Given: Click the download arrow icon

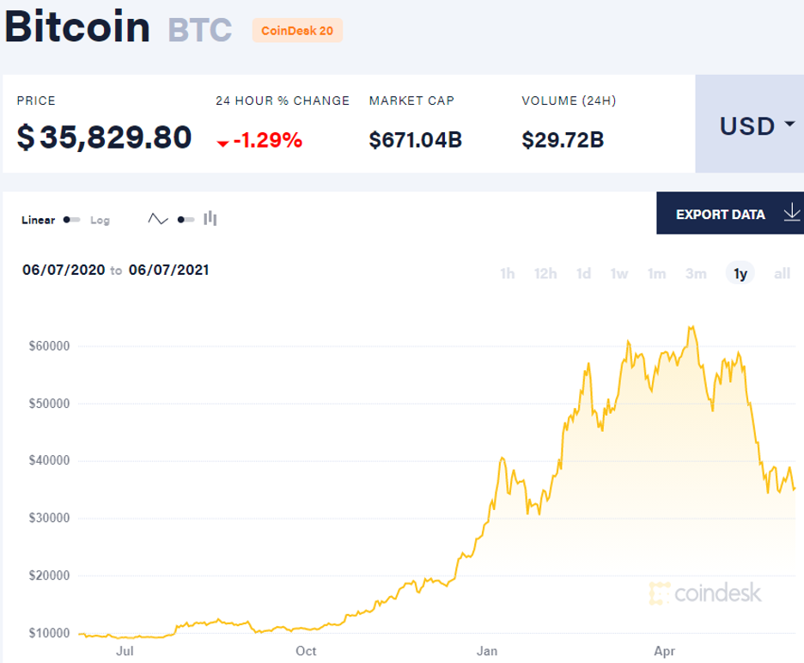Looking at the screenshot, I should point(791,214).
